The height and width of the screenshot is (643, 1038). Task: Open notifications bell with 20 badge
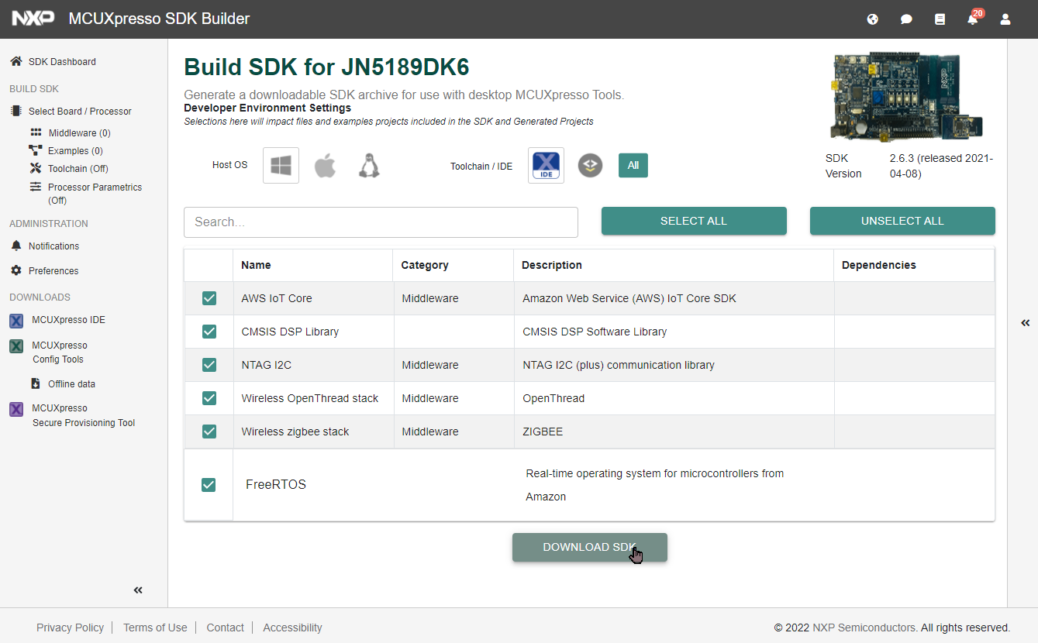[x=974, y=18]
